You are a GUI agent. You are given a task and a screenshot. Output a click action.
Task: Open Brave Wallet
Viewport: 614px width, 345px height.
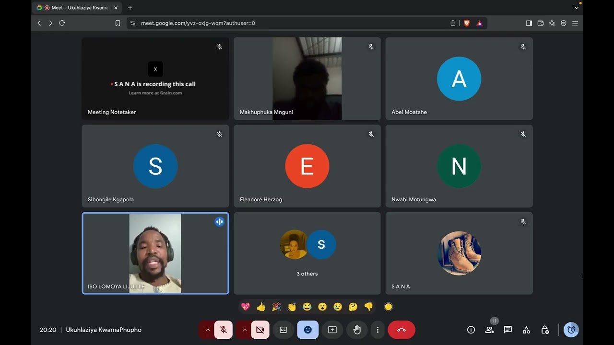pos(541,23)
